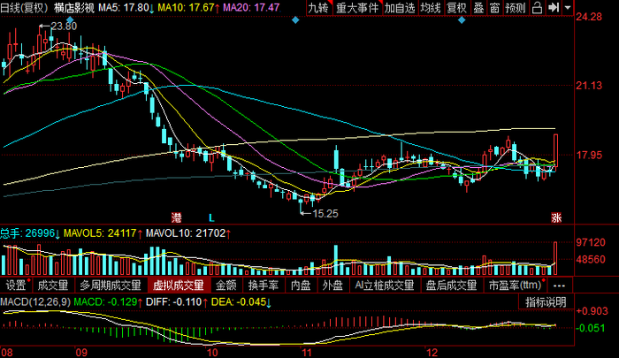Click the DIFF: -0.110 value
Image resolution: width=619 pixels, height=358 pixels.
pos(177,302)
